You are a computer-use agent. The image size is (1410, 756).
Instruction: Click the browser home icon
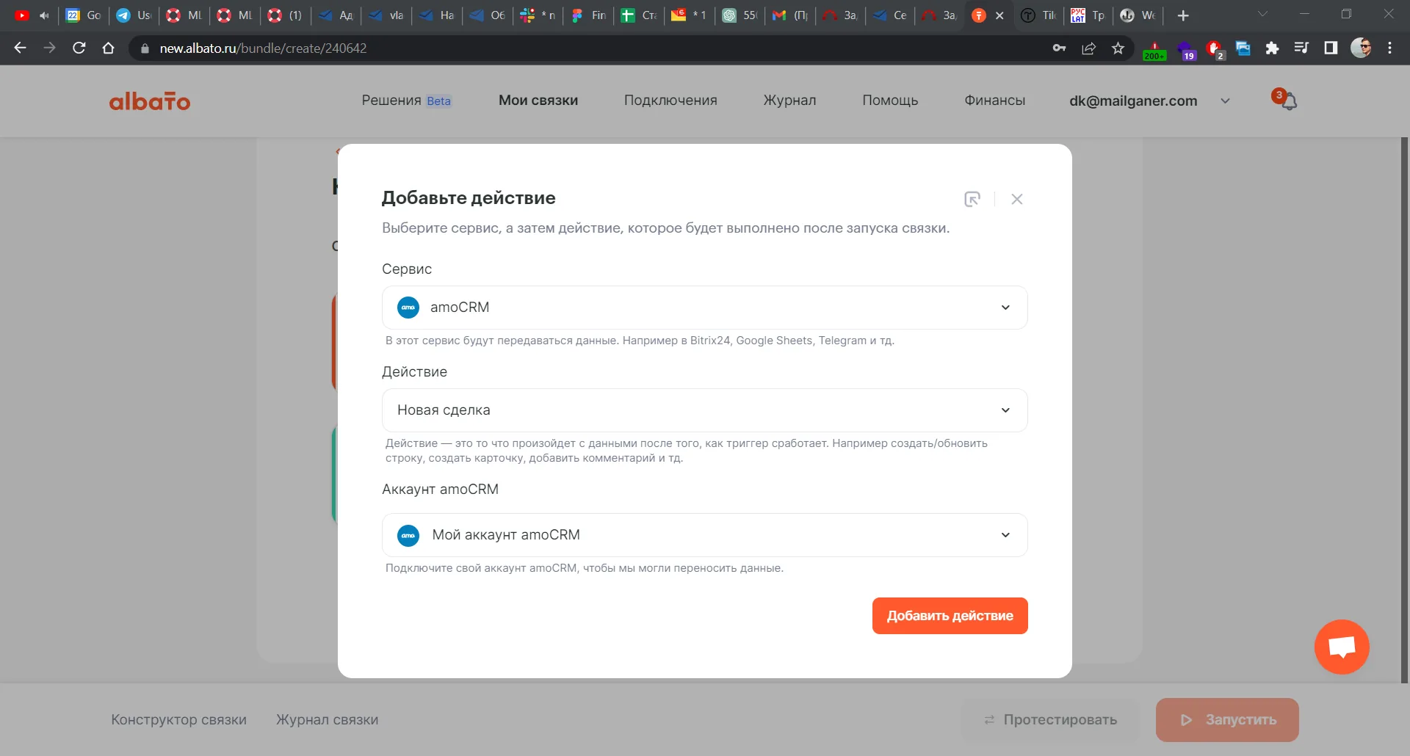point(108,48)
